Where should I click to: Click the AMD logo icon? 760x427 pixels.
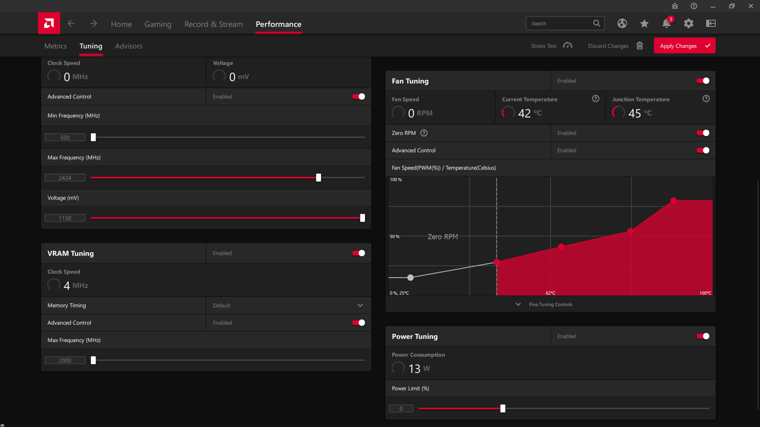coord(49,23)
